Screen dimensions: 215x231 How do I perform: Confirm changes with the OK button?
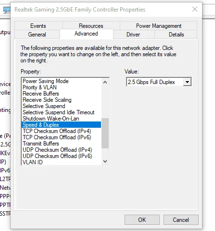coord(142,220)
